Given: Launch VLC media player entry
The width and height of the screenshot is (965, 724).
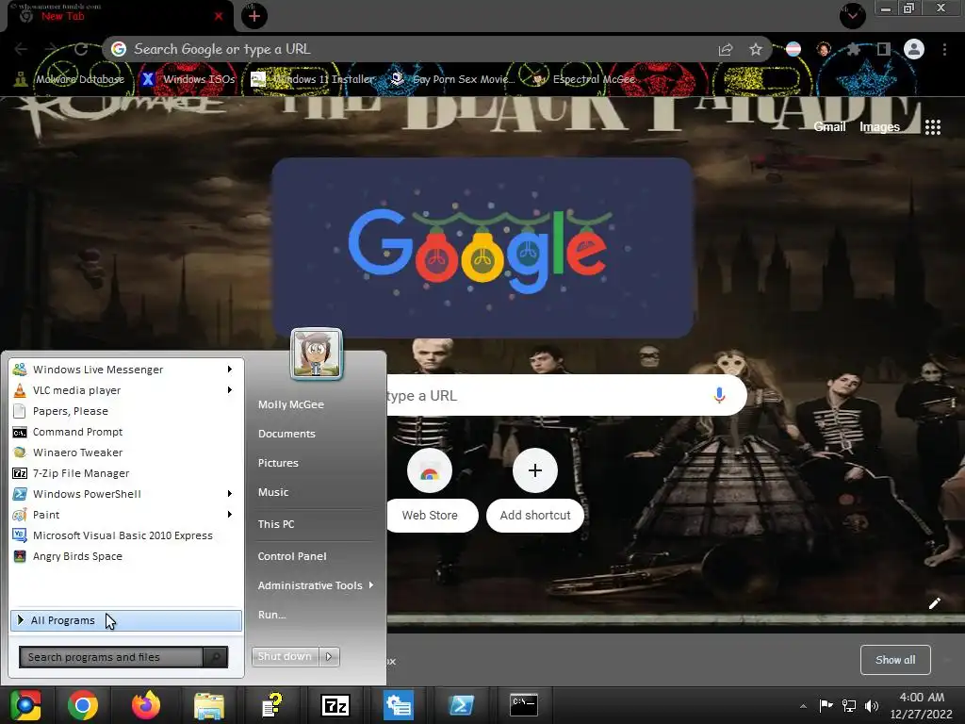Looking at the screenshot, I should coord(126,390).
